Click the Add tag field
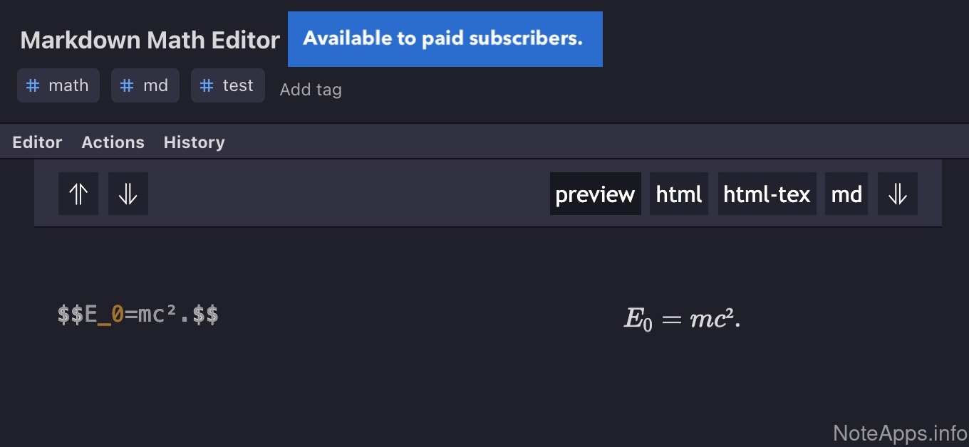This screenshot has height=447, width=969. coord(311,90)
